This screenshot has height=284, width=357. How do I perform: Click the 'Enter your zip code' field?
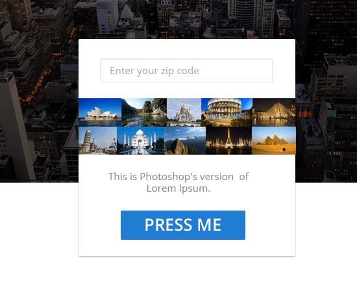186,71
